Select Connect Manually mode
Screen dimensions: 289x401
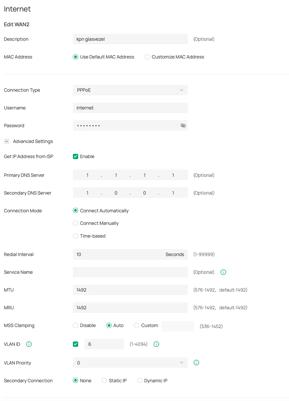[x=76, y=223]
